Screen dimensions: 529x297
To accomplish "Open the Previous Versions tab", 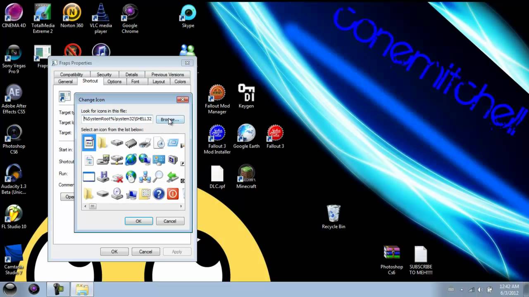I will [167, 75].
